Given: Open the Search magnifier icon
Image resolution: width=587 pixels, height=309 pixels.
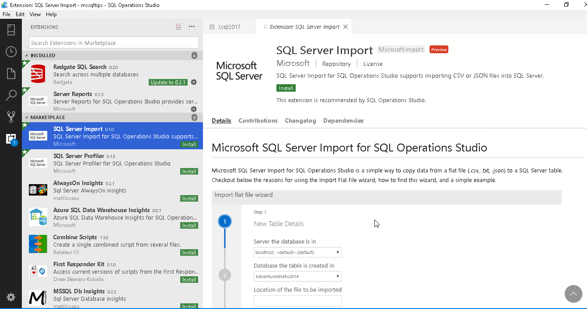Looking at the screenshot, I should tap(11, 95).
